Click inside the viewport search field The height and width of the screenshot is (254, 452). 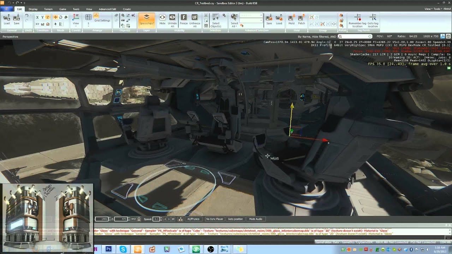(355, 36)
